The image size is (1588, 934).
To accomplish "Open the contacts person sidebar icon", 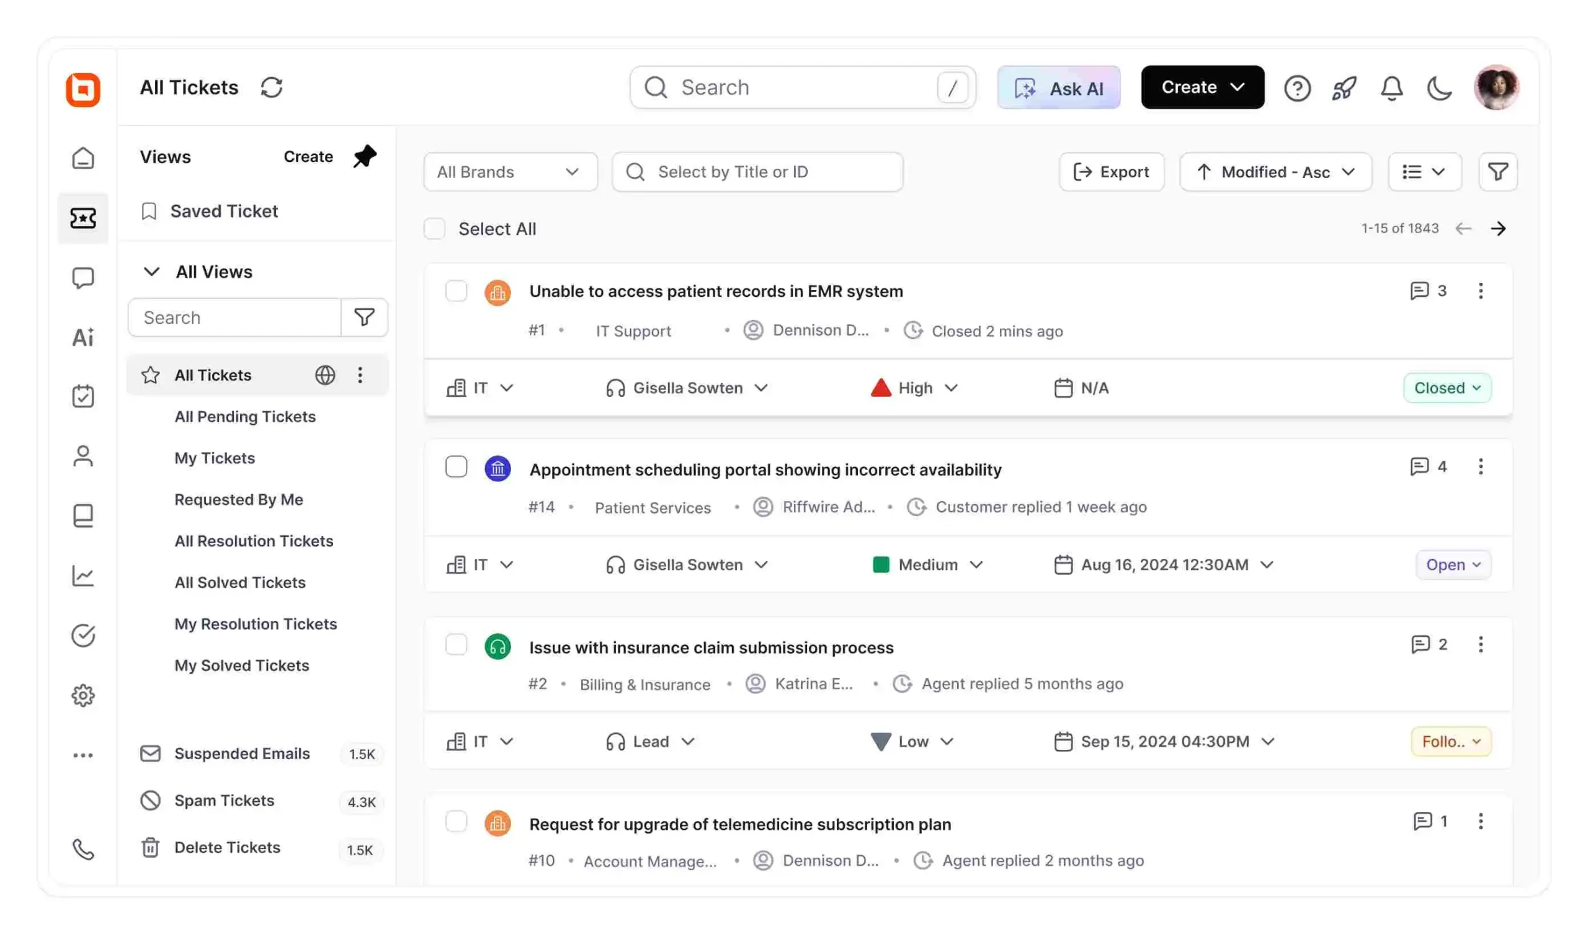I will (x=83, y=456).
